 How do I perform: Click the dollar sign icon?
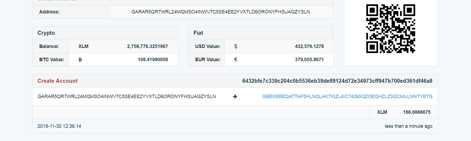(x=236, y=46)
